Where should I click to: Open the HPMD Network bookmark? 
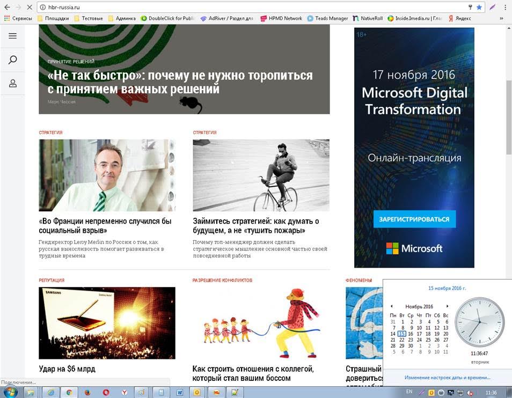pos(281,19)
